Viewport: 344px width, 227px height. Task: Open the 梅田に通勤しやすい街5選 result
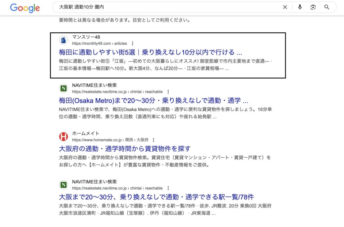[x=150, y=52]
